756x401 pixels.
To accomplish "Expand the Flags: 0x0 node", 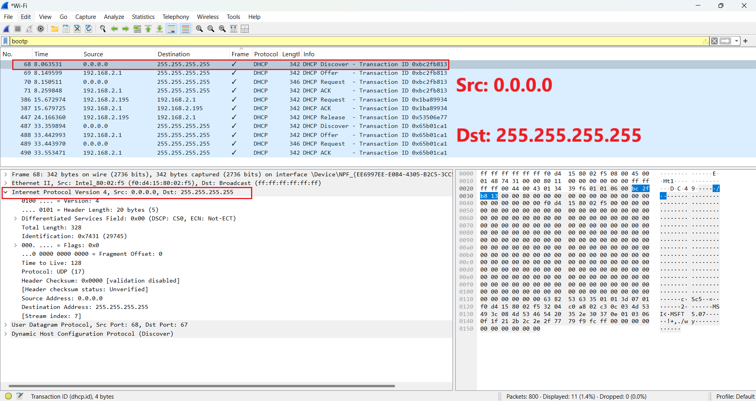I will point(15,245).
